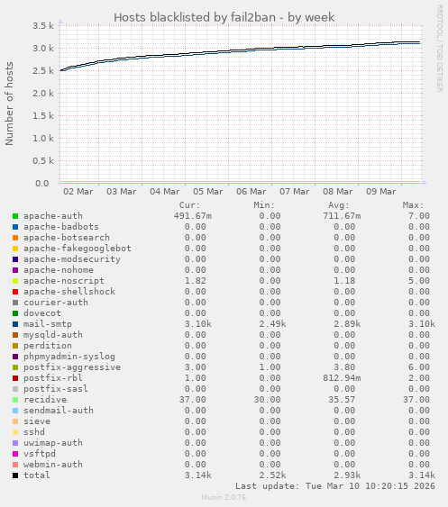Click the 'sshd' legend label

coord(34,432)
